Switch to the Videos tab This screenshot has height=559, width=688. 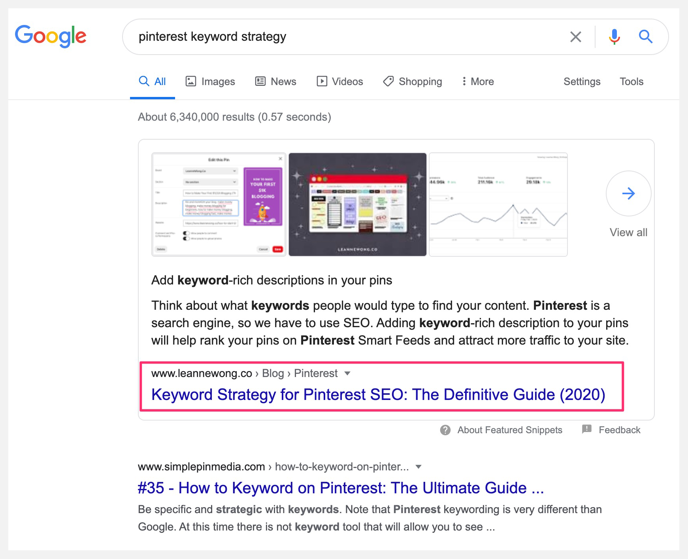pos(340,81)
